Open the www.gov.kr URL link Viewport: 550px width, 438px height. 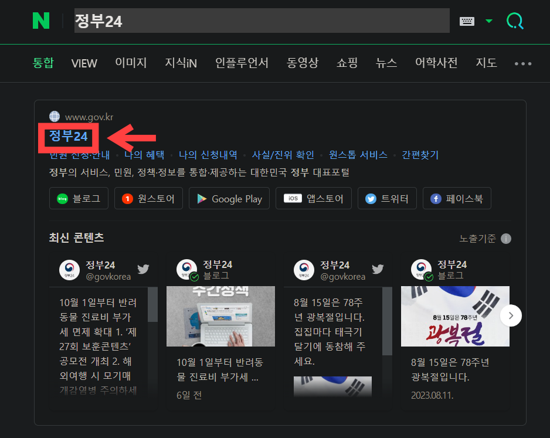(89, 117)
